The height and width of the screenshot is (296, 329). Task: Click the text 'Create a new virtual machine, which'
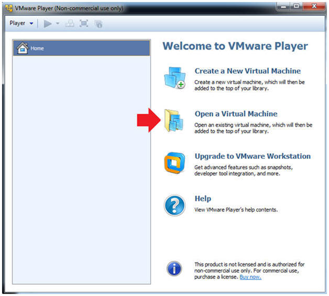(x=236, y=82)
